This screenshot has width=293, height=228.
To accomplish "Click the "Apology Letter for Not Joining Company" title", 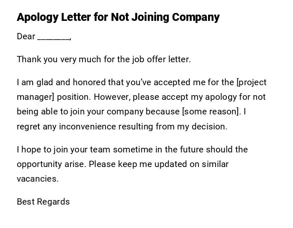I will tap(118, 18).
